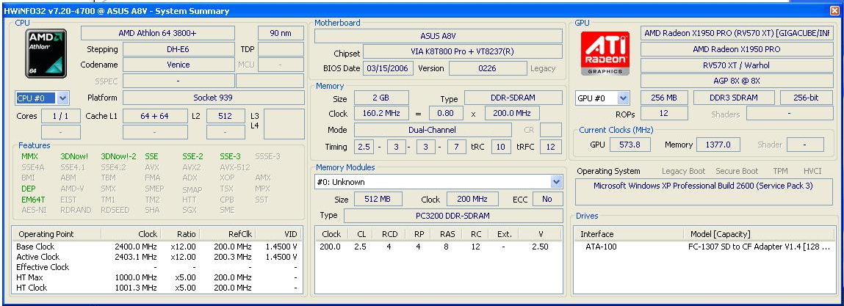Click the GPU Memory clock value '1377.0'
This screenshot has height=306, width=844.
tap(718, 144)
